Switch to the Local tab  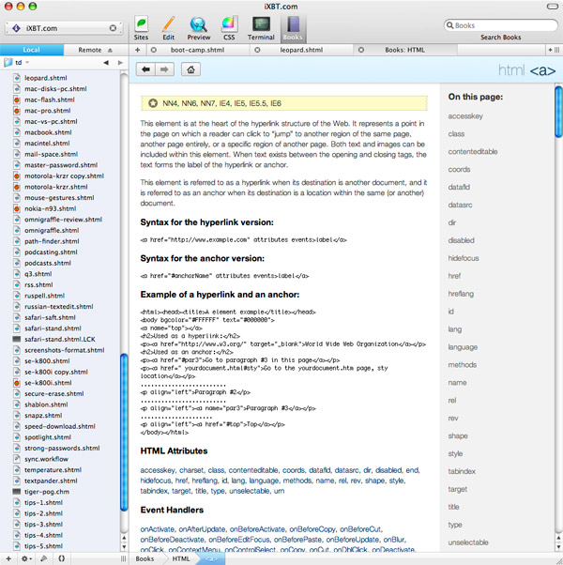point(32,50)
